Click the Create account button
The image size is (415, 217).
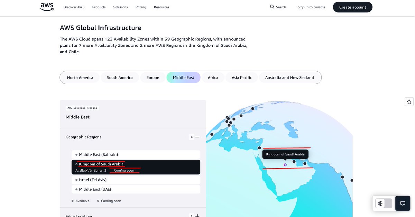(x=352, y=7)
